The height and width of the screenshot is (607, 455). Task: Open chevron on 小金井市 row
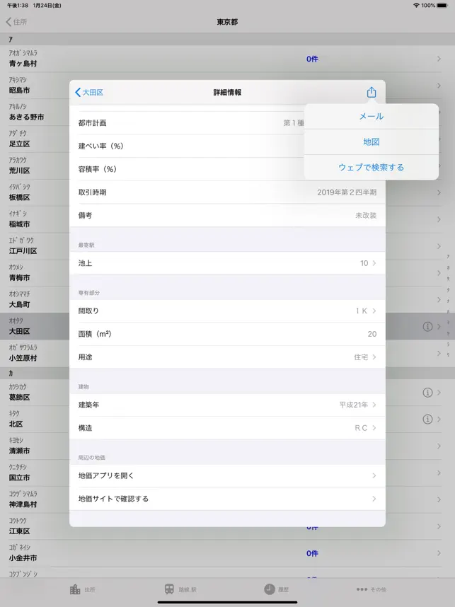(x=439, y=553)
